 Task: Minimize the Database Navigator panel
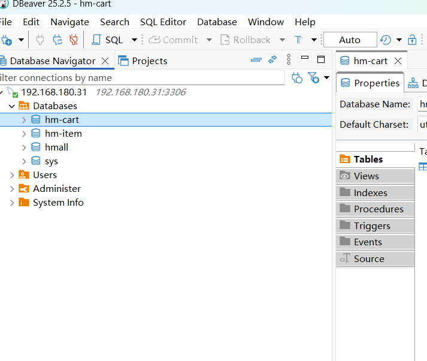pyautogui.click(x=305, y=58)
